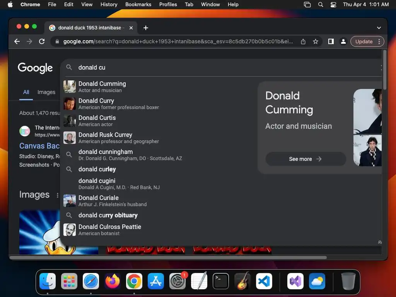This screenshot has width=396, height=297.
Task: Open Finder from the dock
Action: click(x=48, y=281)
